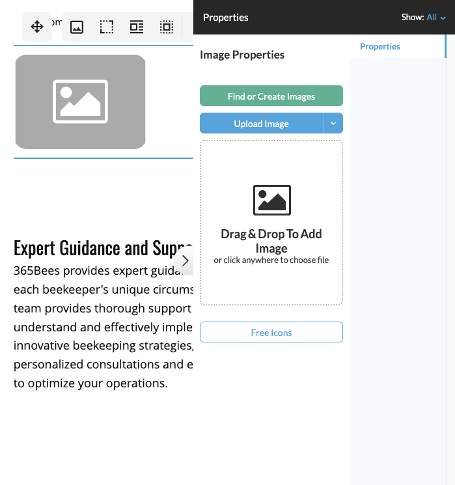Viewport: 455px width, 485px height.
Task: Click the dashed square outline toolbar icon
Action: 106,27
